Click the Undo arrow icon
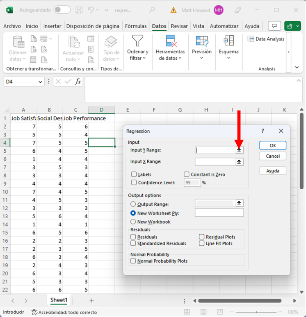This screenshot has height=317, width=306. [91, 10]
